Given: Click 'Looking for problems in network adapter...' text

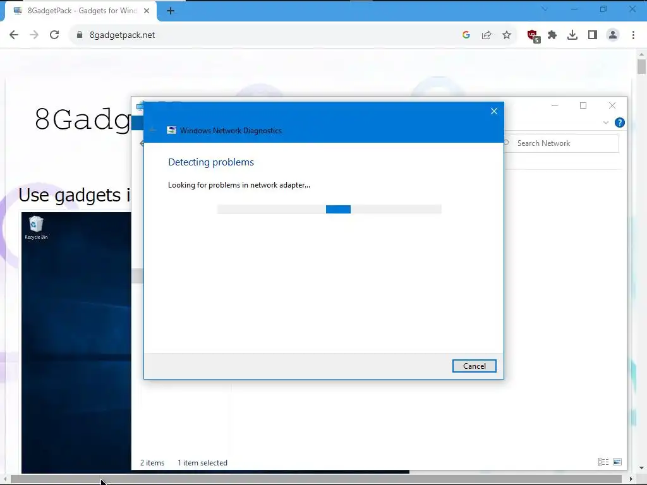Looking at the screenshot, I should tap(239, 185).
